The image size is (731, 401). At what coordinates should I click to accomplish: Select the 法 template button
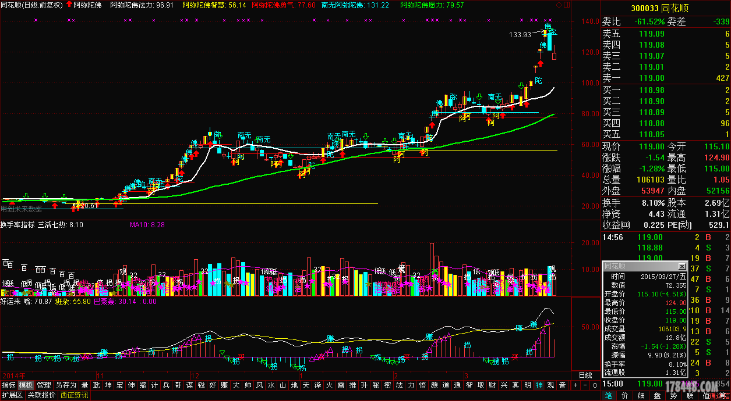coord(399,385)
